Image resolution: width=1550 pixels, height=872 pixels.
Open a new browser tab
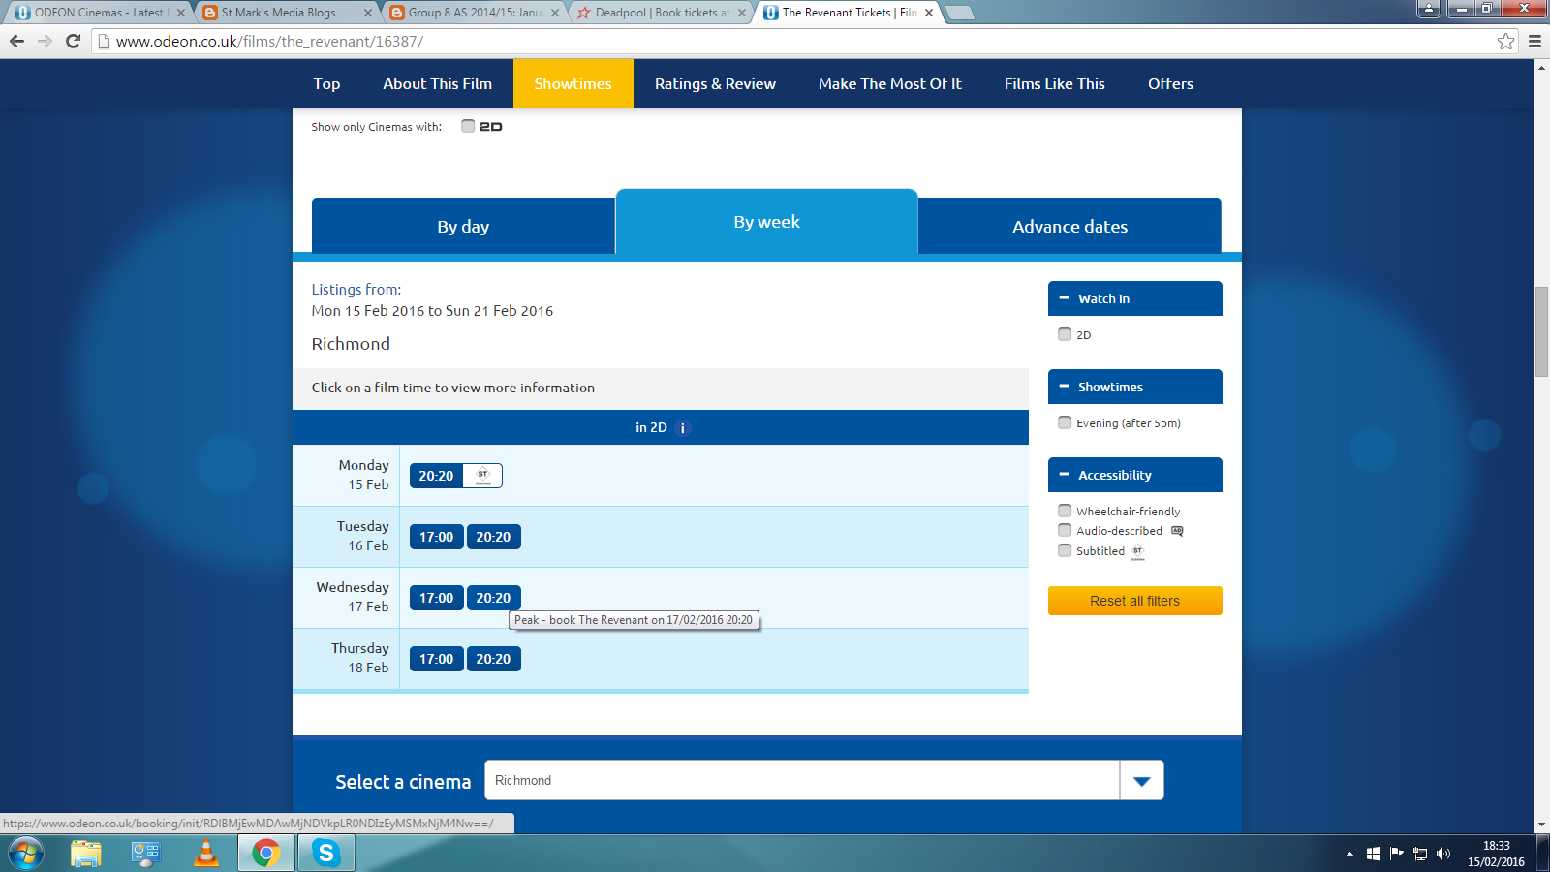[x=959, y=13]
